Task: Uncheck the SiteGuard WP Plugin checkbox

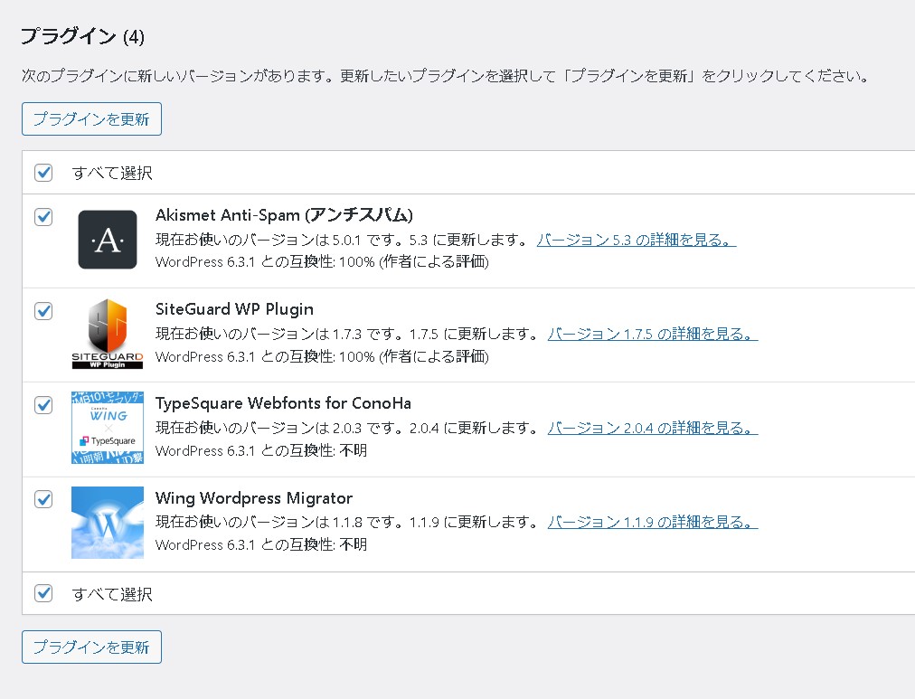Action: point(43,311)
